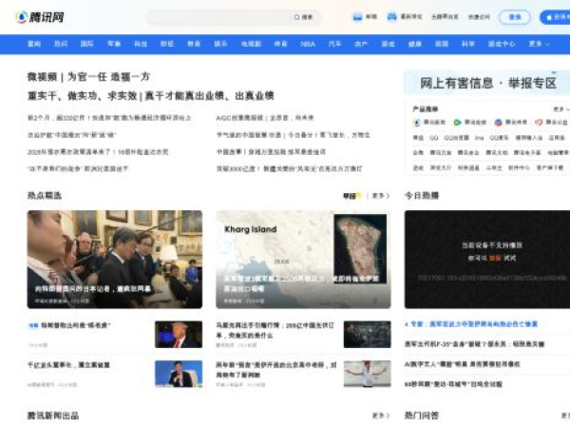Focus the search input field at top

click(x=220, y=17)
